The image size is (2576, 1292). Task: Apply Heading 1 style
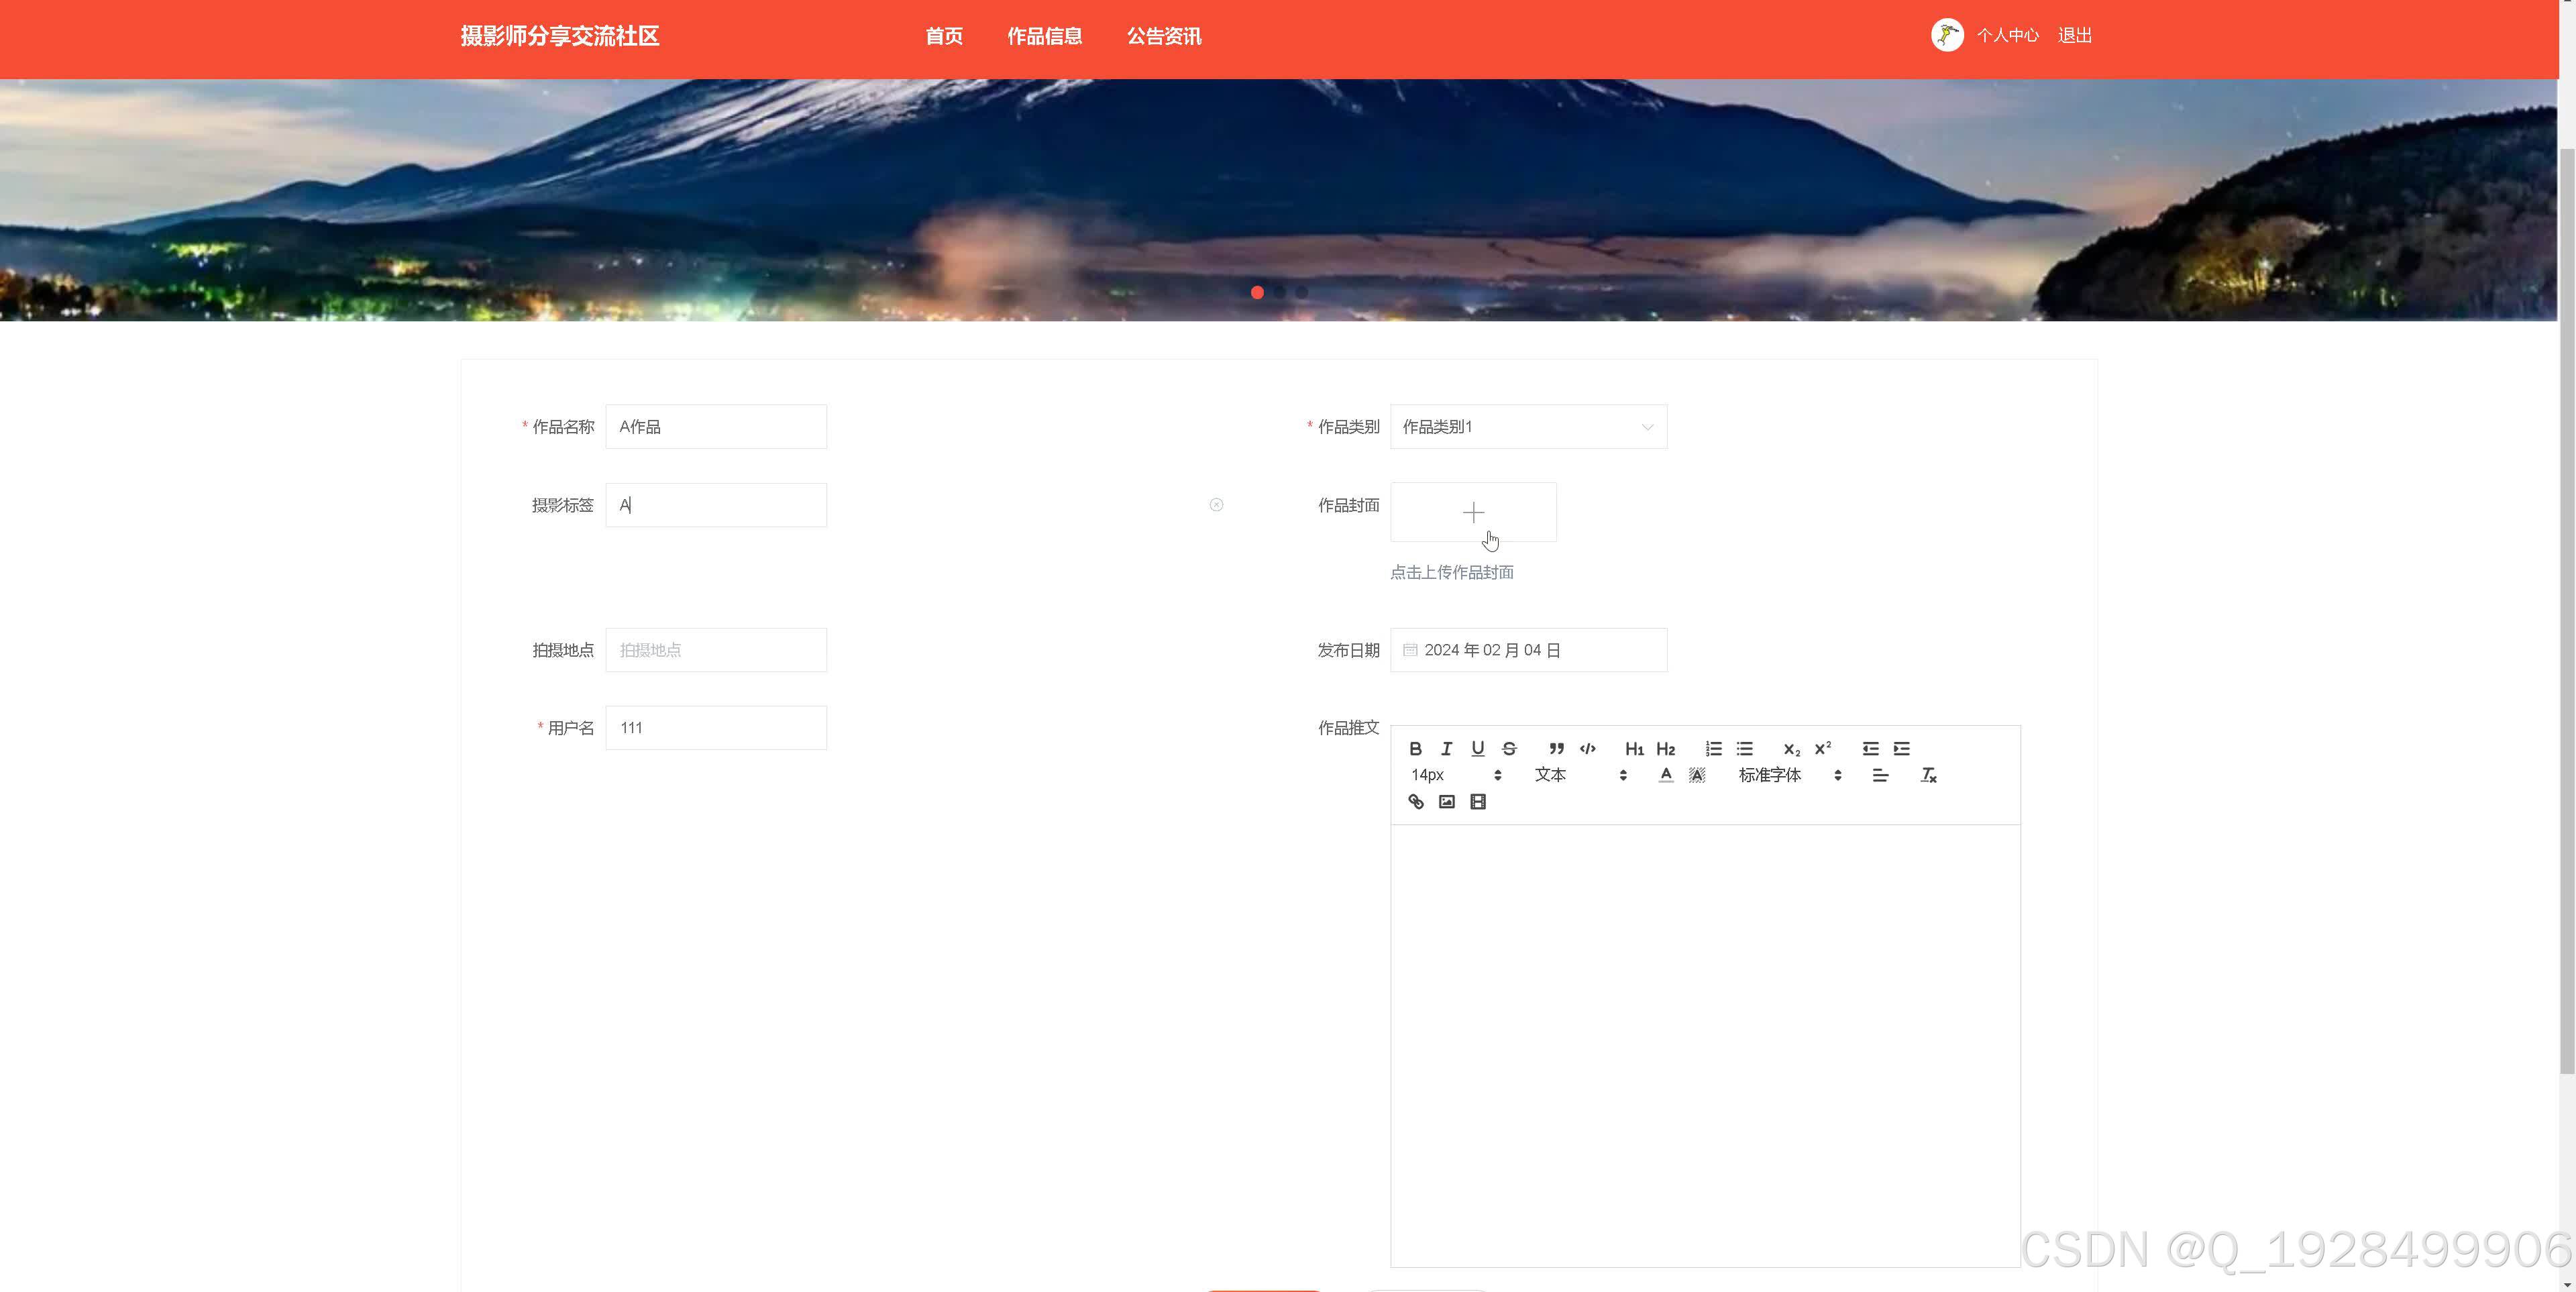click(x=1634, y=749)
